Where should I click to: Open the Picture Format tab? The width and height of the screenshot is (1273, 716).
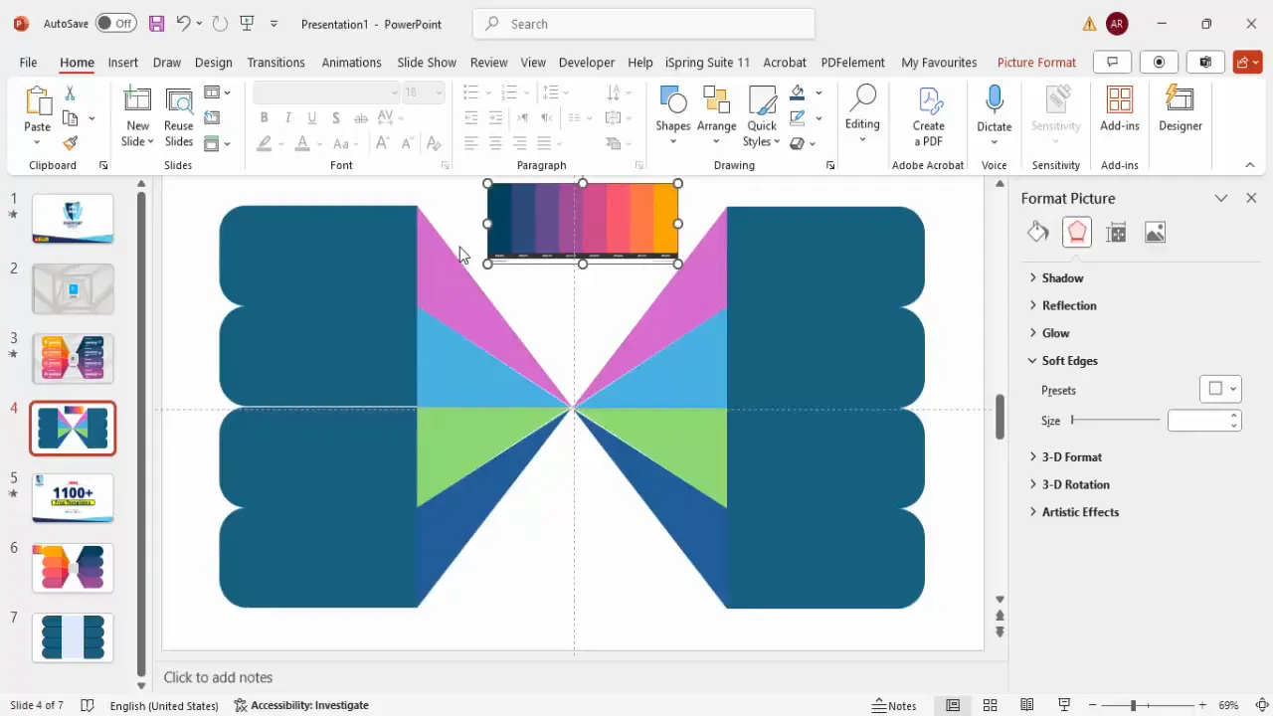(1036, 62)
